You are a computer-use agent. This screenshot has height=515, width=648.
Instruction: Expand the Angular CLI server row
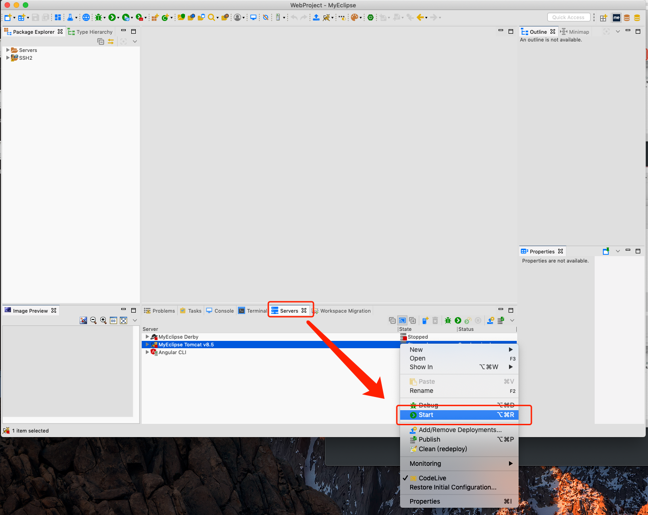point(147,352)
